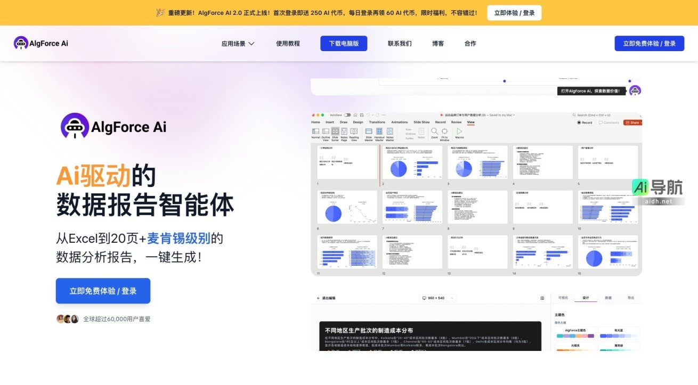
Task: Expand the 应用场景 navigation dropdown
Action: (238, 44)
